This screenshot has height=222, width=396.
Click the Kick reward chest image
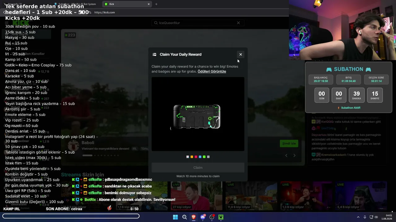[x=197, y=117]
